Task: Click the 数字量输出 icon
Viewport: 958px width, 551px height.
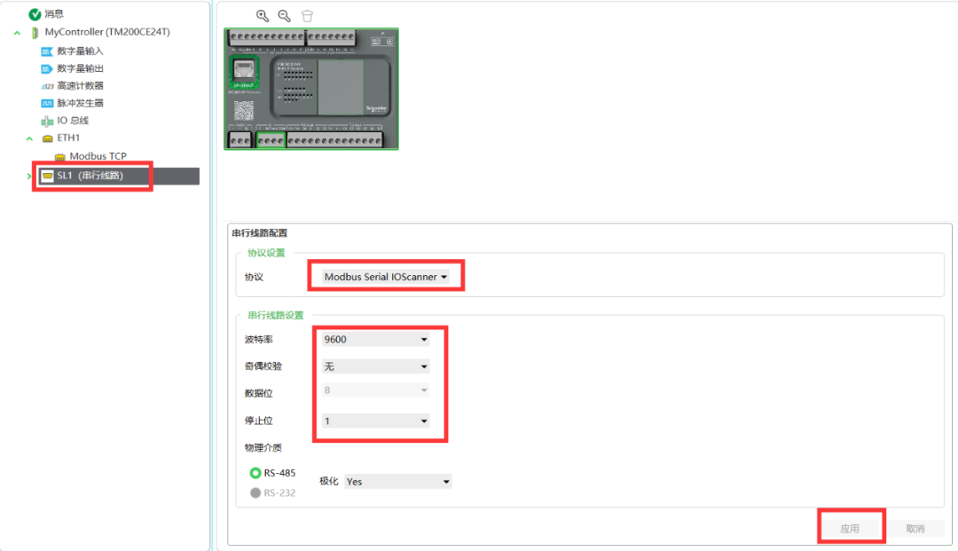Action: click(x=46, y=68)
